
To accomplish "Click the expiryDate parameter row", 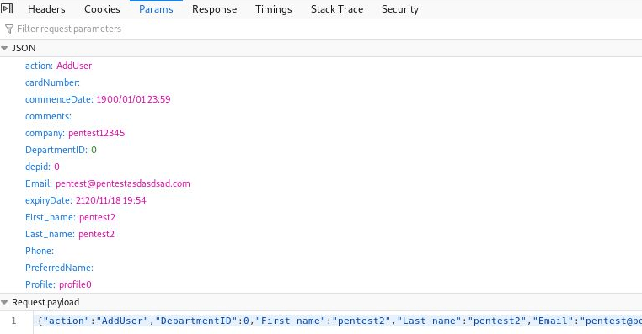I will coord(321,200).
